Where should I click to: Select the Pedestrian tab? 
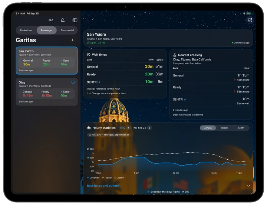26,30
